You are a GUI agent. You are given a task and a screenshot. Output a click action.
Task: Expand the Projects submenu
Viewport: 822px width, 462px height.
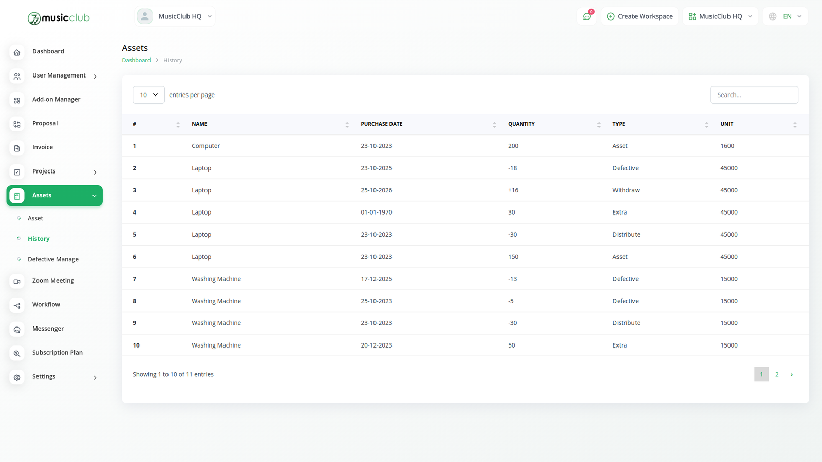[95, 172]
